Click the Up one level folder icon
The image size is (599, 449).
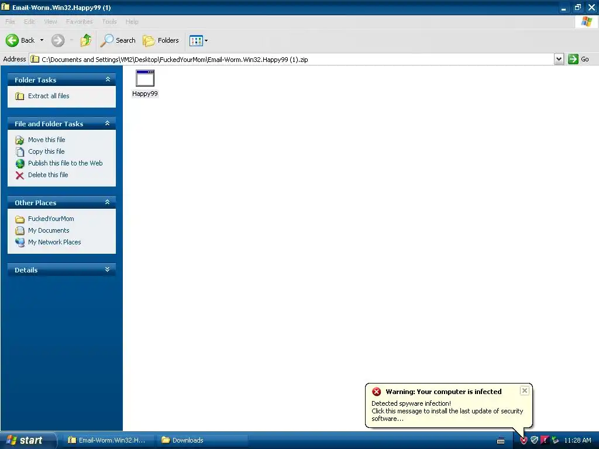coord(86,40)
